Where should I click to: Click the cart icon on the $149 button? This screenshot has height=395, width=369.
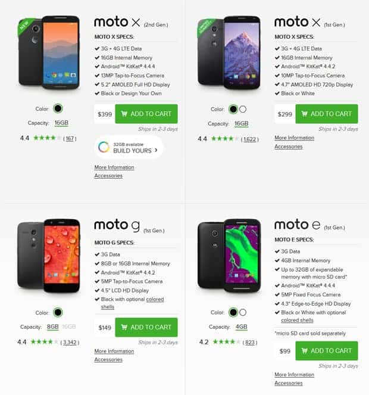pyautogui.click(x=124, y=327)
